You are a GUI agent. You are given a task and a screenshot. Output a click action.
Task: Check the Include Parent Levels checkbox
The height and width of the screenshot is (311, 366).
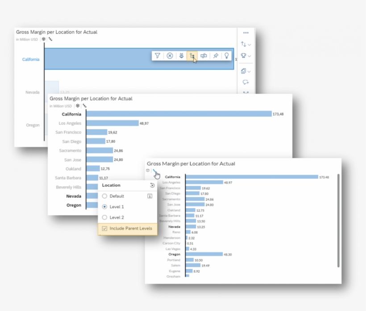point(104,229)
